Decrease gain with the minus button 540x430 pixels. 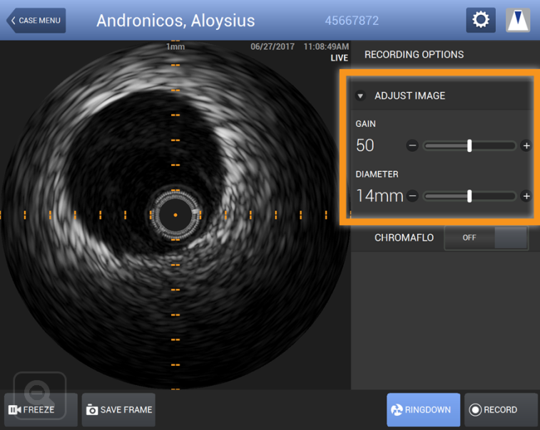pyautogui.click(x=412, y=145)
